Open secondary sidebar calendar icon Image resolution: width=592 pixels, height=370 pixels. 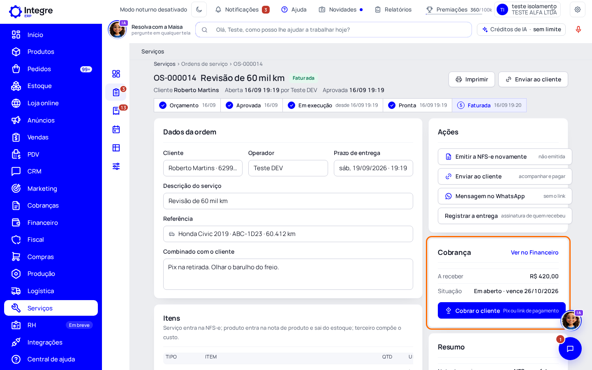pyautogui.click(x=116, y=129)
